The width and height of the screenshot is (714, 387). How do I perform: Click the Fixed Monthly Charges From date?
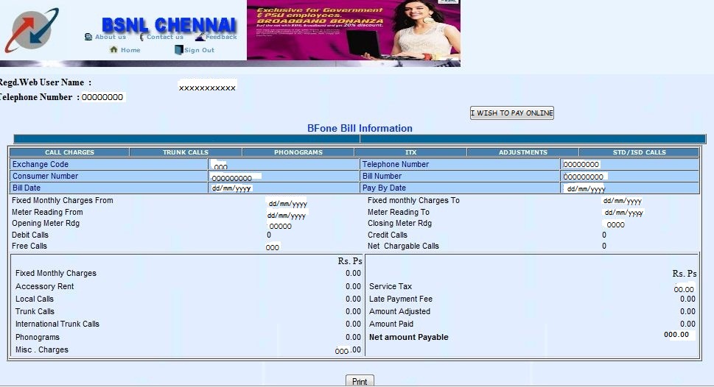pos(288,204)
